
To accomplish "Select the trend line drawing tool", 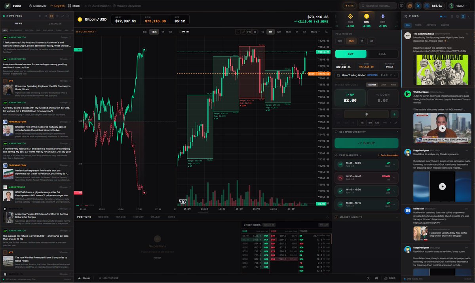I will tap(243, 32).
